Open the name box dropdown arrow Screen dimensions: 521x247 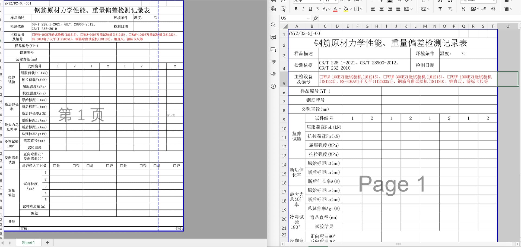pos(308,18)
